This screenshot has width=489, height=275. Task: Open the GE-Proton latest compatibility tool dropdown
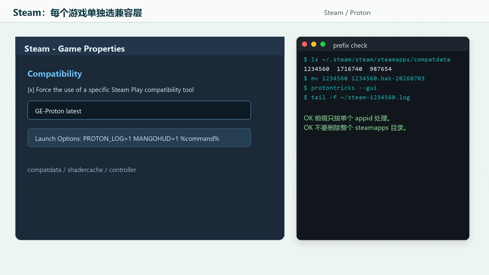point(139,110)
